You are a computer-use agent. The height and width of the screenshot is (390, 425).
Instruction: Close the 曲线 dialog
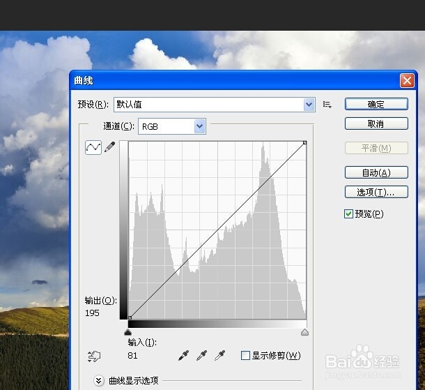[407, 81]
